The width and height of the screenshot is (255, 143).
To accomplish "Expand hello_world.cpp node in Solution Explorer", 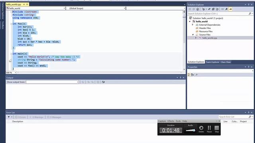I will point(196,38).
